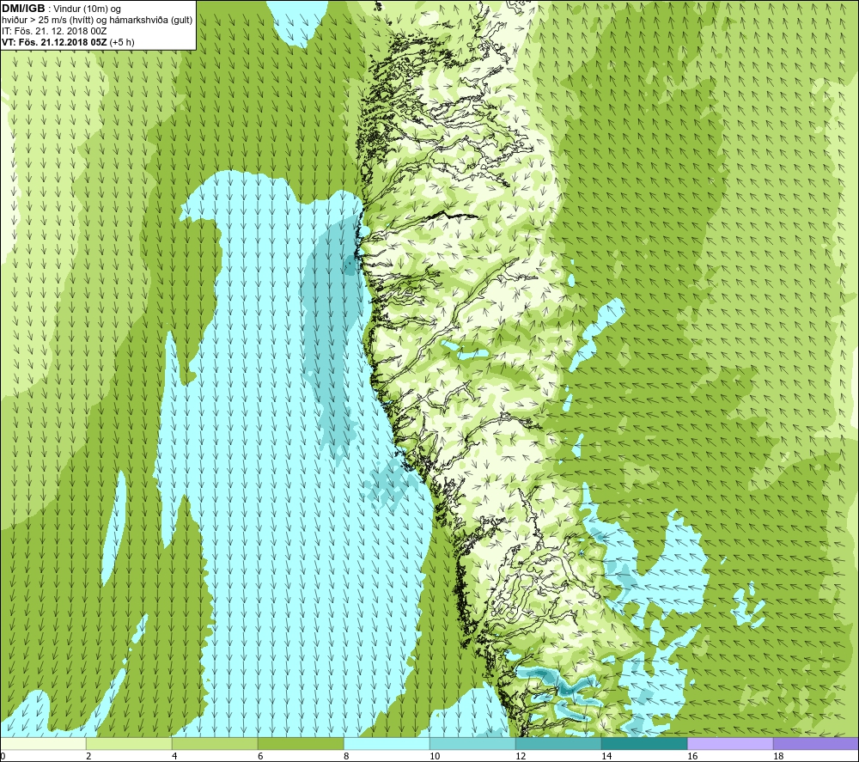Click the 10–12 m/s cyan legend swatch
This screenshot has height=762, width=859.
coord(472,744)
